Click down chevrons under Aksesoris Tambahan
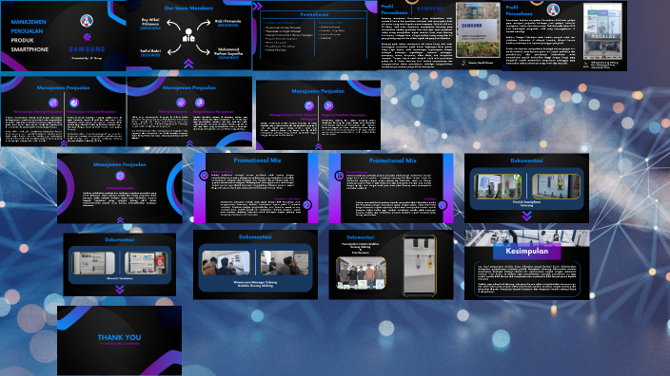 click(x=120, y=290)
